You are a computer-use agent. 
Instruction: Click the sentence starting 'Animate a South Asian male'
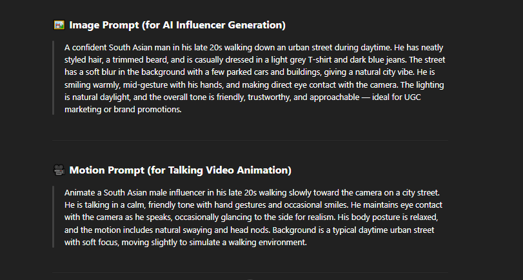pyautogui.click(x=252, y=192)
